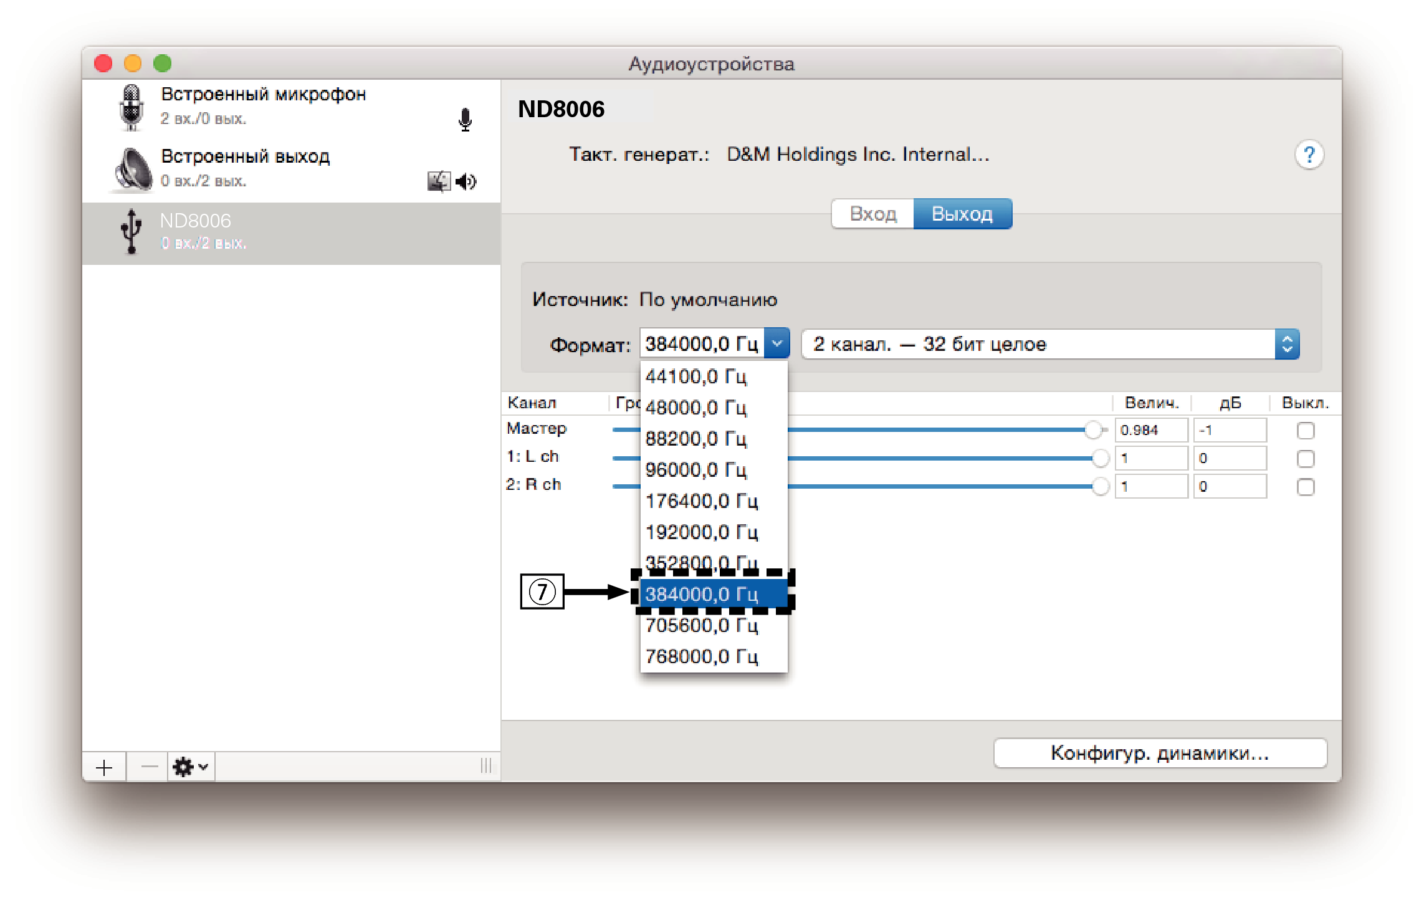
Task: Choose 88200,0 Гц sample rate
Action: point(714,439)
